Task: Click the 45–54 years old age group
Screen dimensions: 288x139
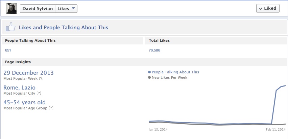Action: (24, 102)
